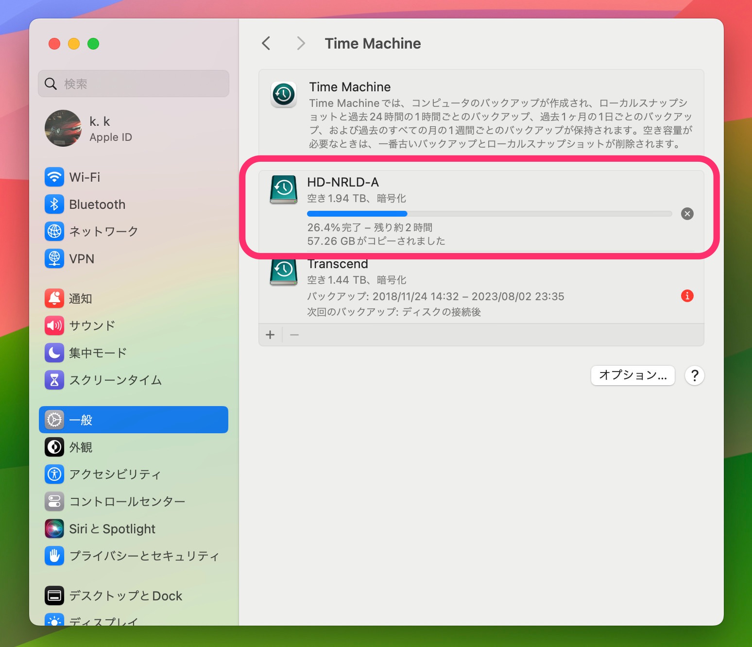Remove backup disk with minus button

pyautogui.click(x=294, y=335)
